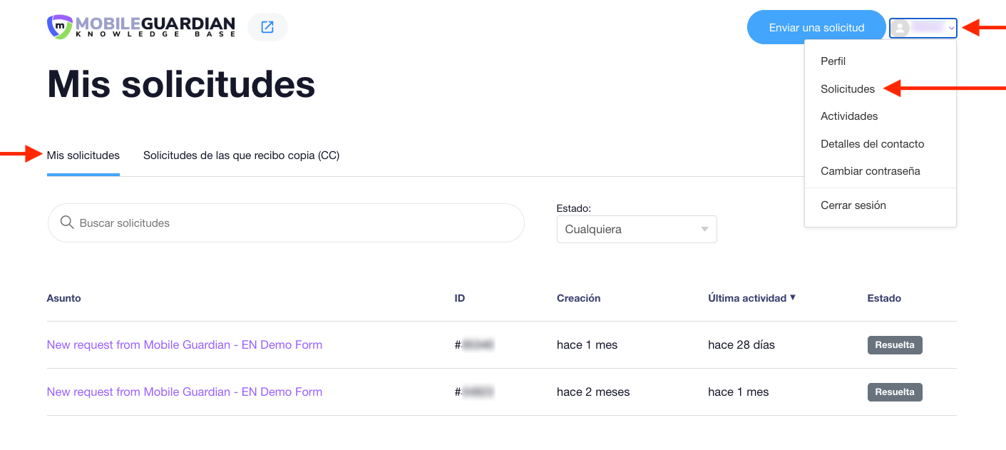Open Actividades from the user menu
This screenshot has height=450, width=1006.
(849, 116)
